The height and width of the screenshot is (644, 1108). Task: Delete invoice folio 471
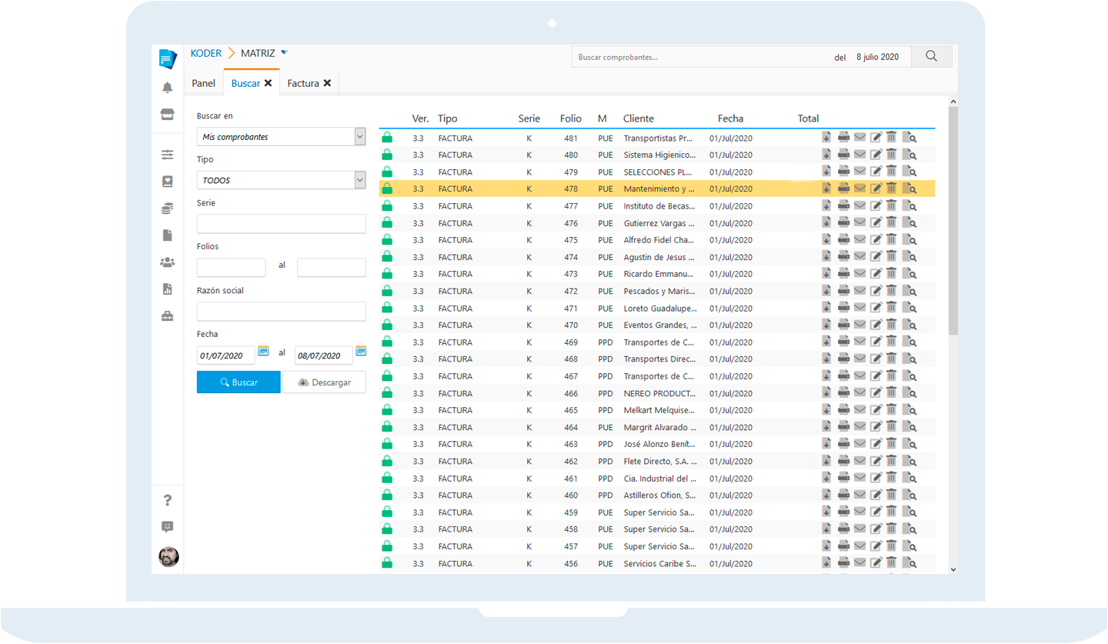[x=892, y=308]
